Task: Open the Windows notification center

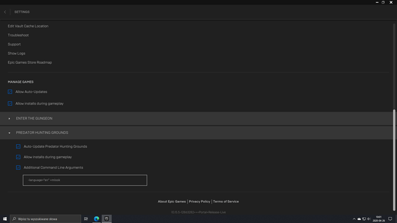Action: 390,219
